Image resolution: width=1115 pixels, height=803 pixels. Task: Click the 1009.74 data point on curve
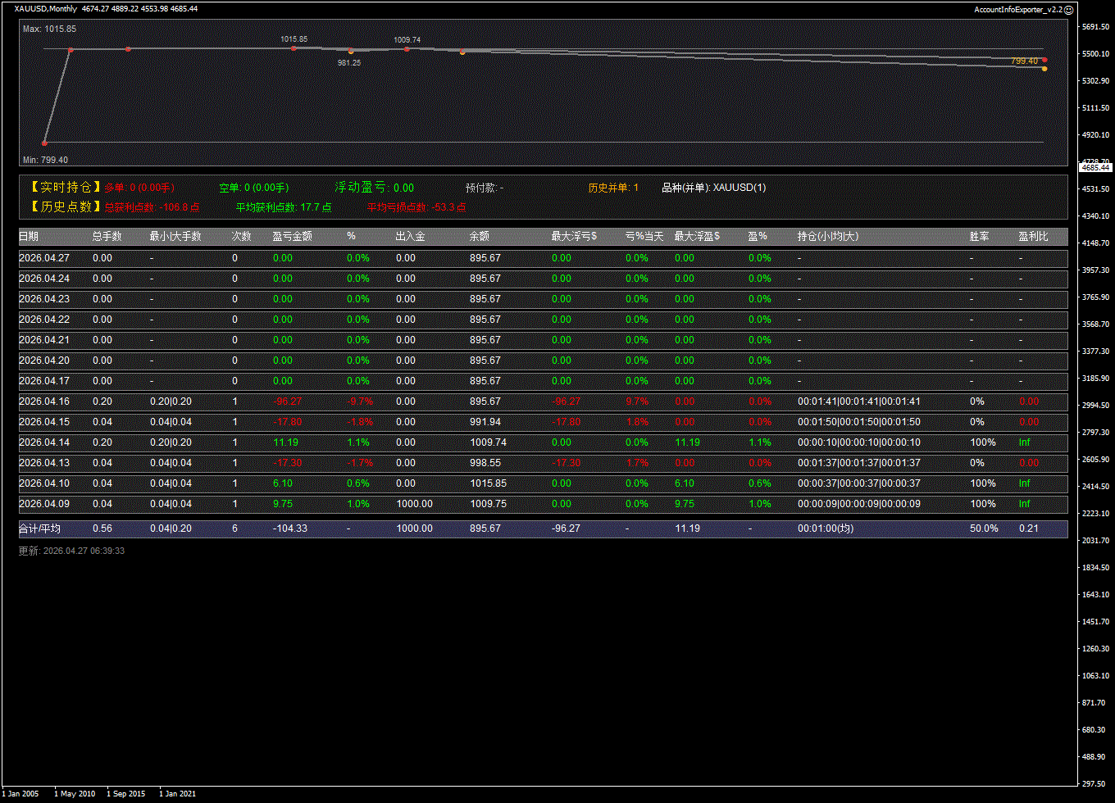pyautogui.click(x=407, y=49)
